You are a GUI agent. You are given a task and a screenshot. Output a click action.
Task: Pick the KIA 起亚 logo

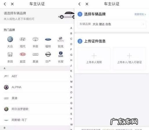[23, 54]
